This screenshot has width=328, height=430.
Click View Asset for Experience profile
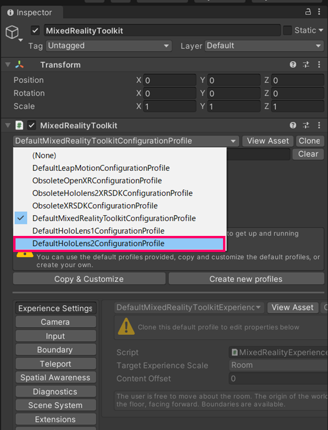[293, 308]
